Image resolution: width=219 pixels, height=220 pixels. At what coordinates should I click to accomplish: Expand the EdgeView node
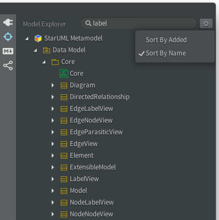coord(53,144)
